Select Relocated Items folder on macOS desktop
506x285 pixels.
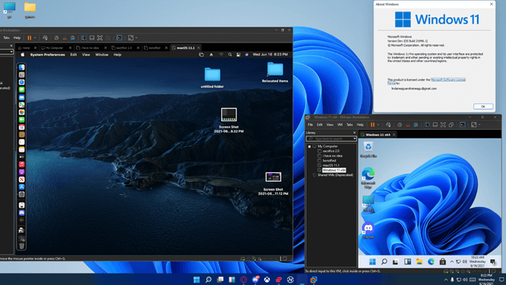(275, 72)
